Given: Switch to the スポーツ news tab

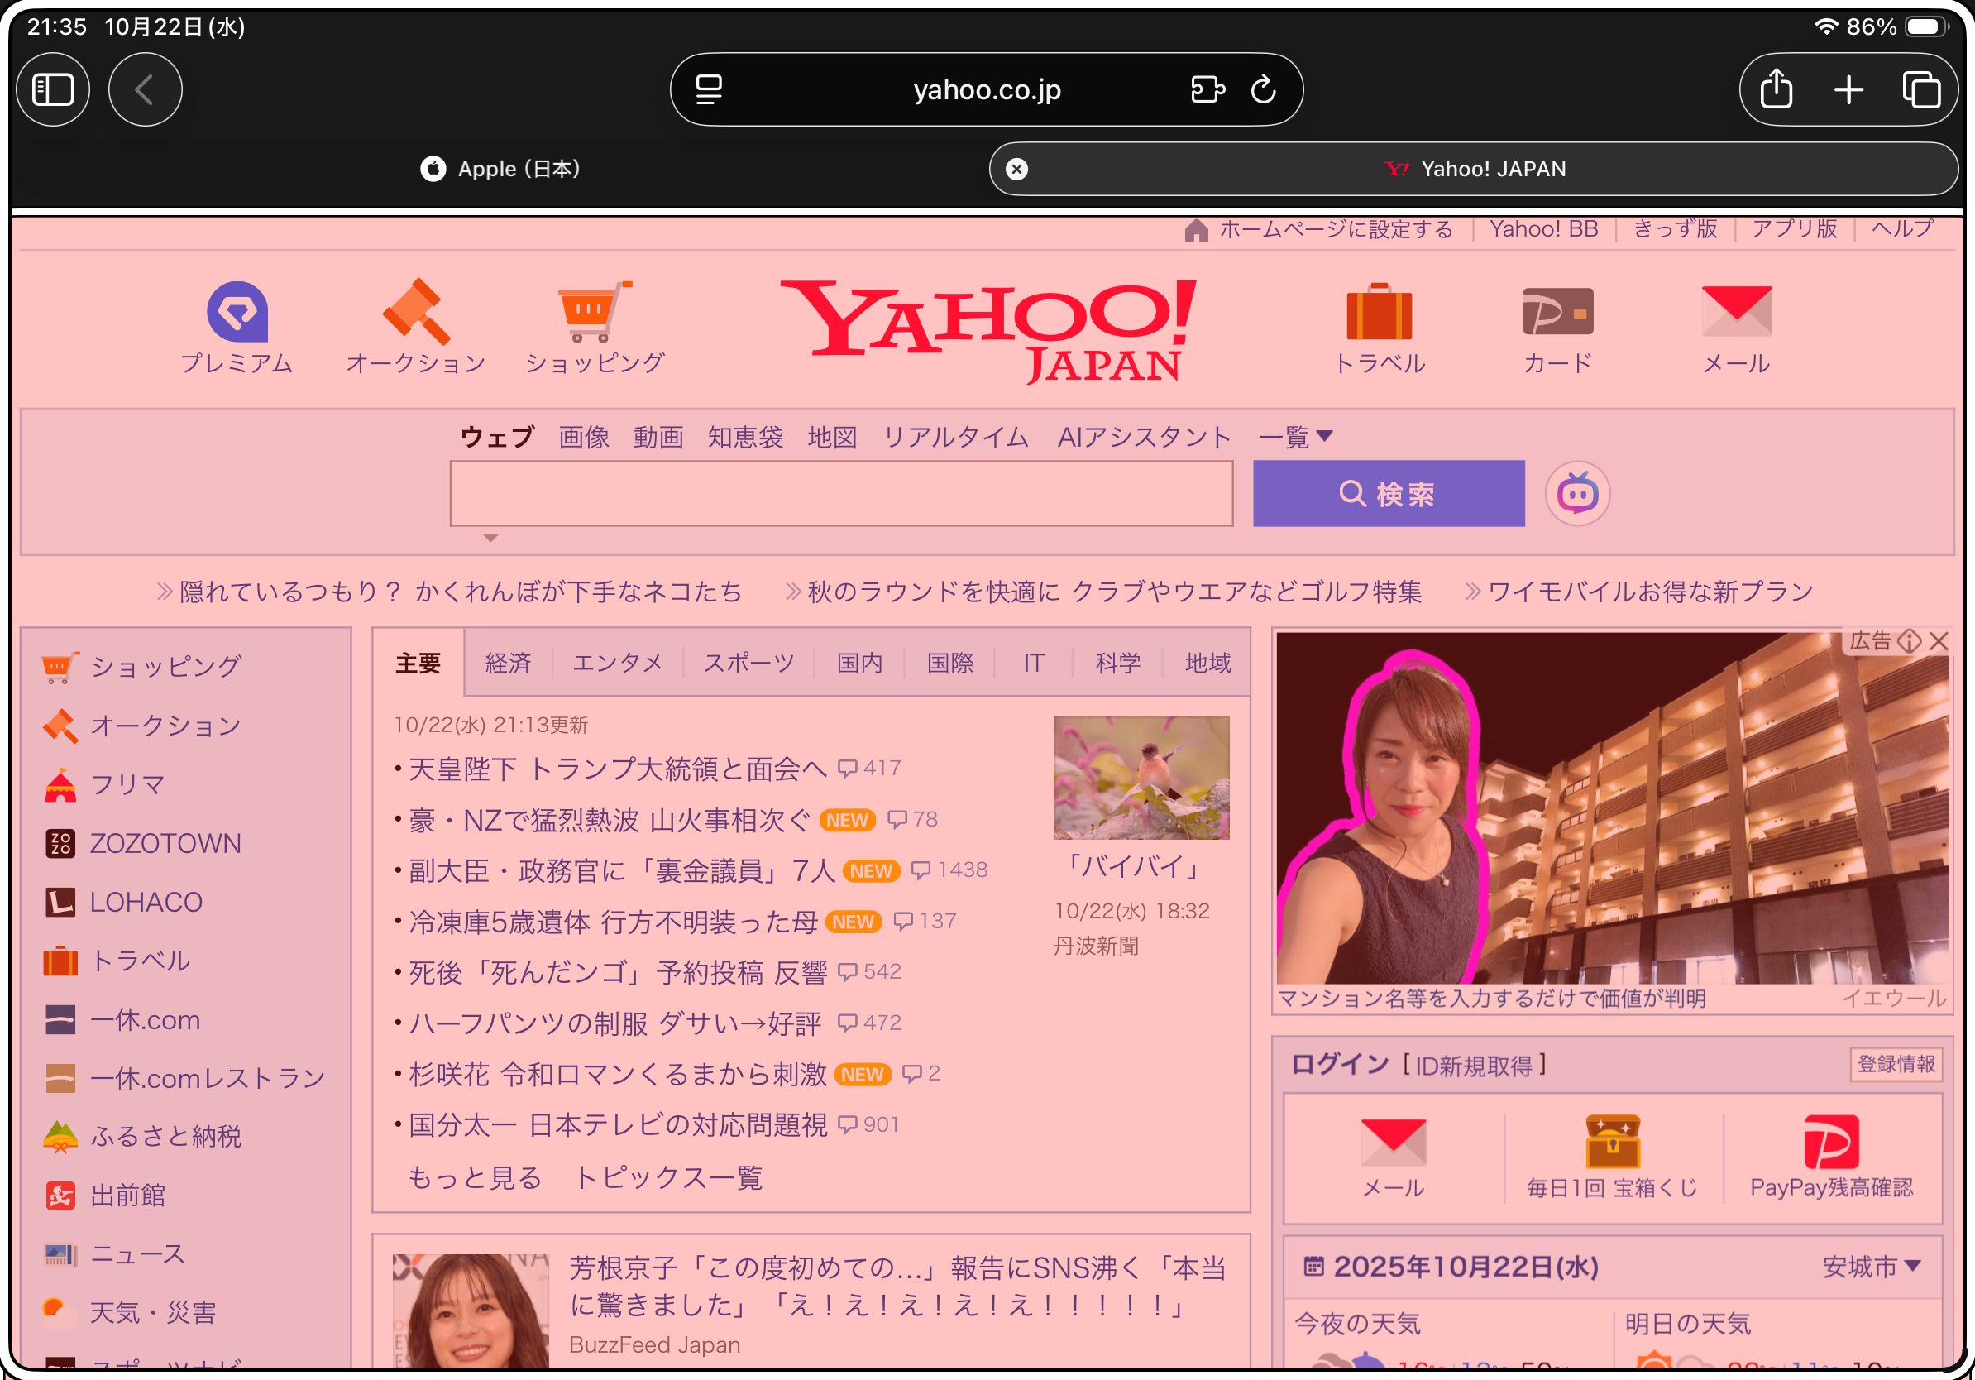Looking at the screenshot, I should pyautogui.click(x=748, y=663).
